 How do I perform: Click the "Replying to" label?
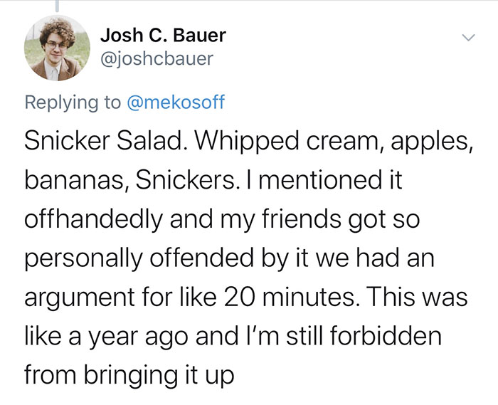[73, 102]
